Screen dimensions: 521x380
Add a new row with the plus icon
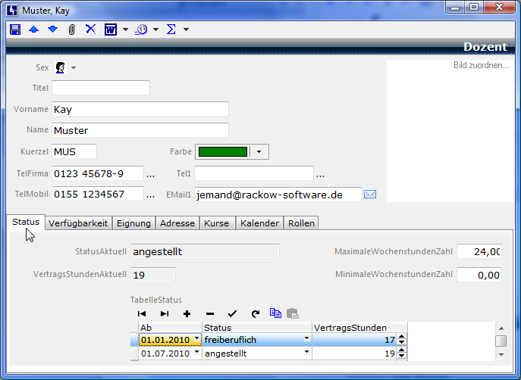[187, 313]
